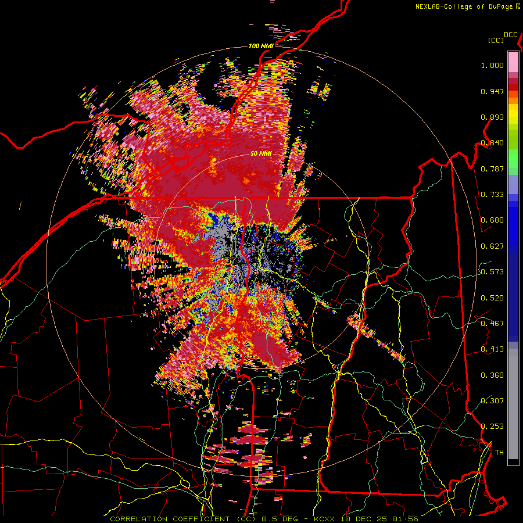Click the 01:56 timestamp text
Image resolution: width=523 pixels, height=523 pixels.
(x=405, y=519)
